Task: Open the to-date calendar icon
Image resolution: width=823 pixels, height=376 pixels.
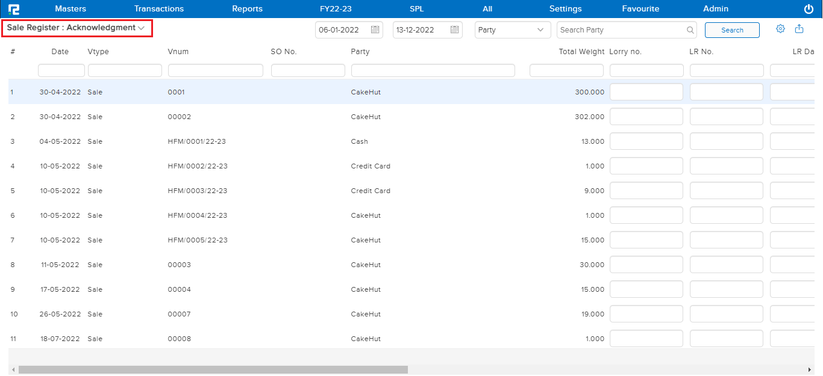Action: click(x=455, y=30)
